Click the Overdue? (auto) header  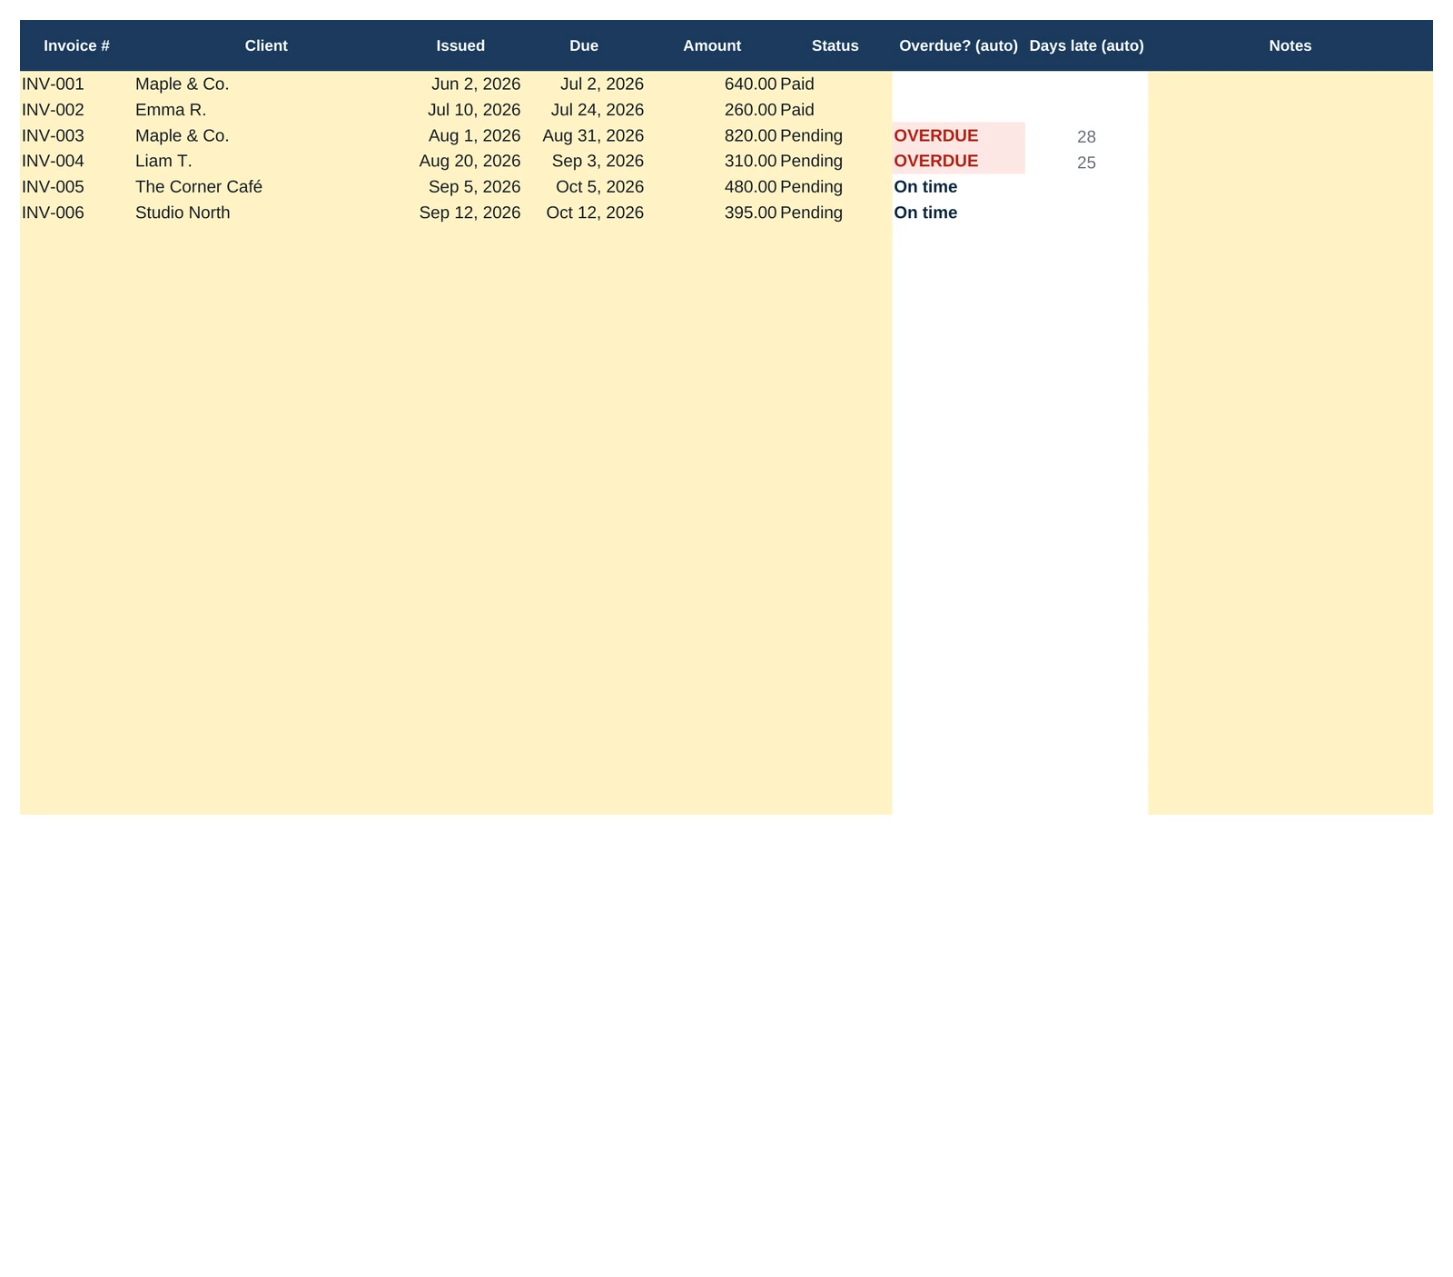958,45
